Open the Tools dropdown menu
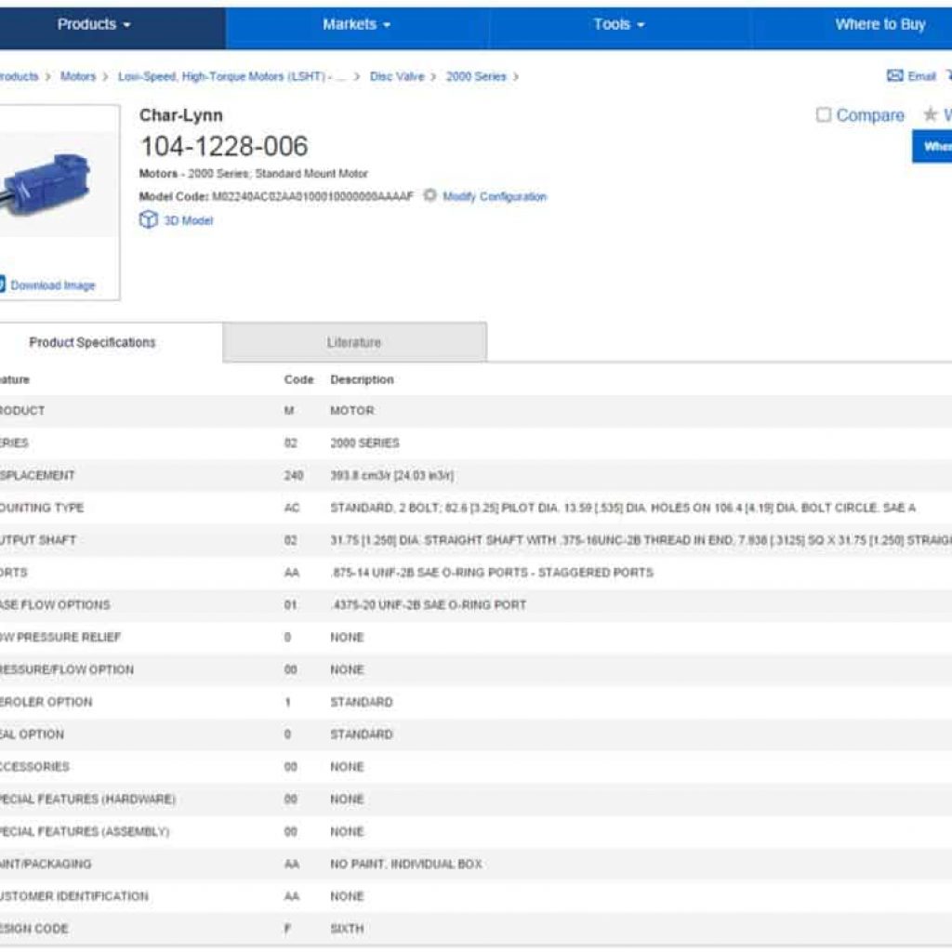The width and height of the screenshot is (952, 952). (x=615, y=26)
